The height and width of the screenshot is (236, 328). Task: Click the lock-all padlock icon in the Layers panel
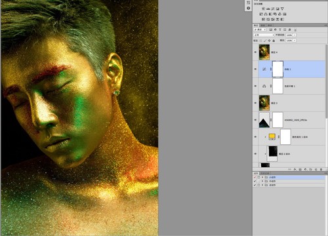(x=274, y=41)
